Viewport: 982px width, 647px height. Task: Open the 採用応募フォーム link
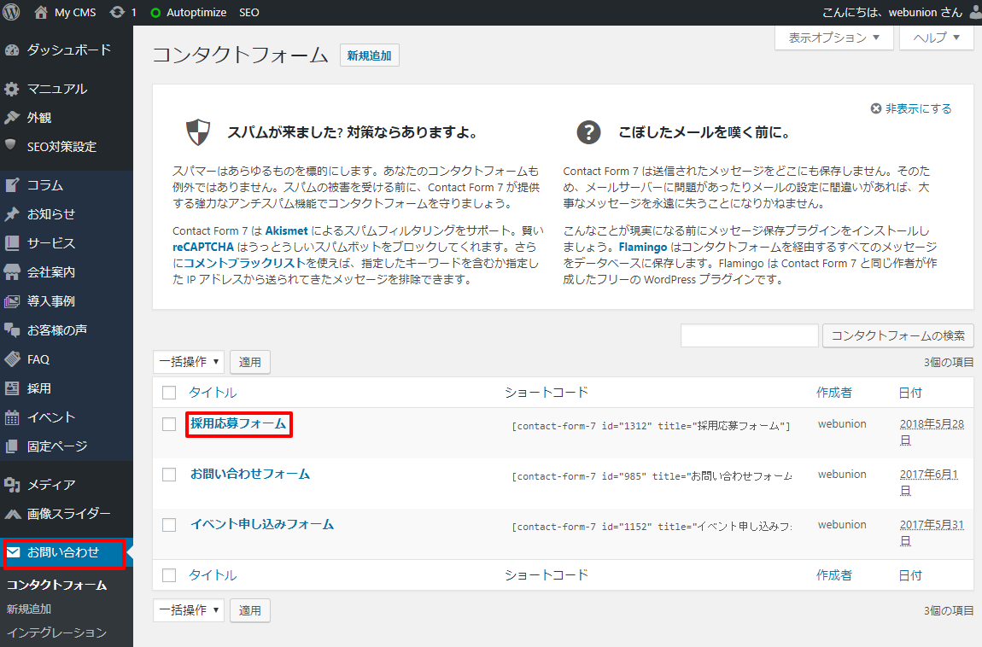238,423
